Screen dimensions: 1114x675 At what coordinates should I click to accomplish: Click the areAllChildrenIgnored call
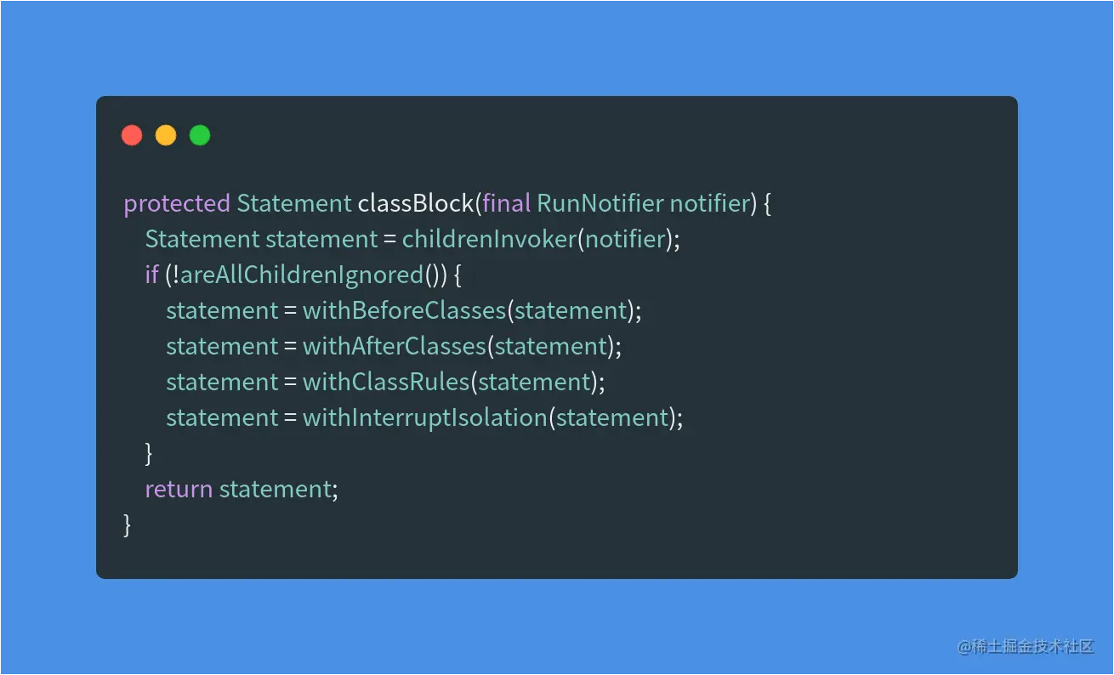(302, 275)
